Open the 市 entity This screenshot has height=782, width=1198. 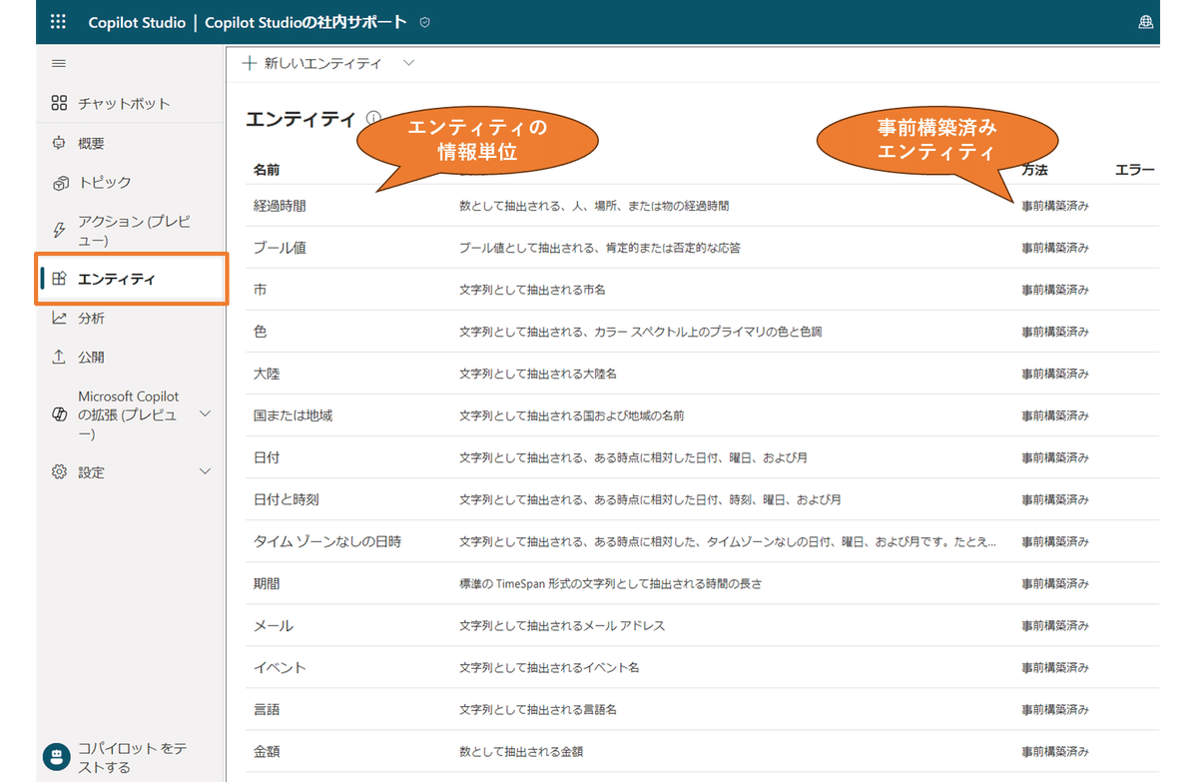click(261, 290)
